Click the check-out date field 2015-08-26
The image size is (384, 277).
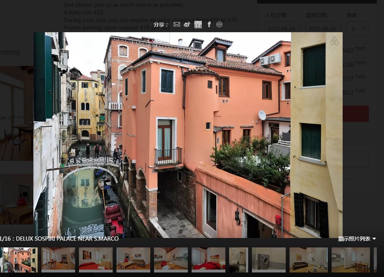pos(323,29)
